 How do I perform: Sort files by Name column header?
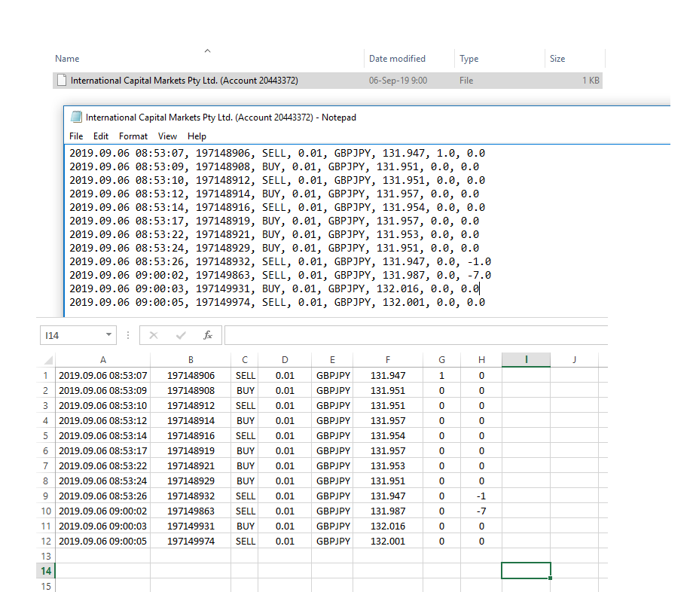67,58
